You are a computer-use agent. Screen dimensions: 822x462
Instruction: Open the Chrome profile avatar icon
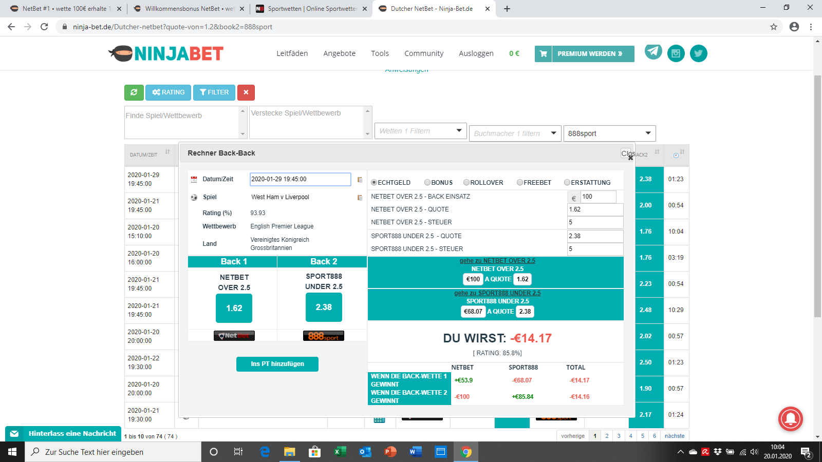pyautogui.click(x=794, y=27)
